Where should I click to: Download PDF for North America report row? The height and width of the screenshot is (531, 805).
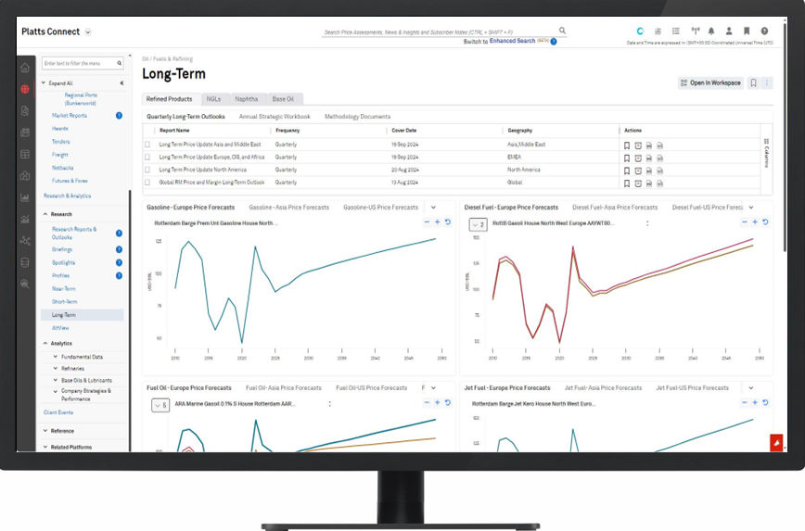(x=649, y=171)
